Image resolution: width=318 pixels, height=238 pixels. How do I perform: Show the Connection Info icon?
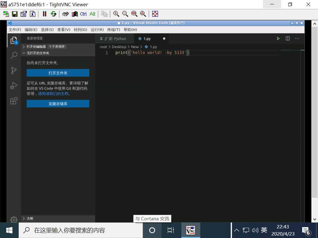33,14
